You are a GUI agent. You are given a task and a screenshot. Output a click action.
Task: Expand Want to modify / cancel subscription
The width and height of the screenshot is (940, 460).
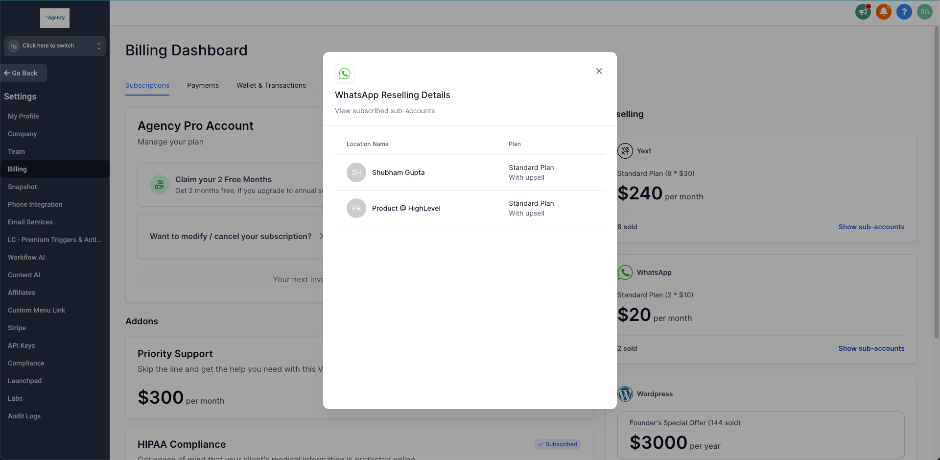236,236
